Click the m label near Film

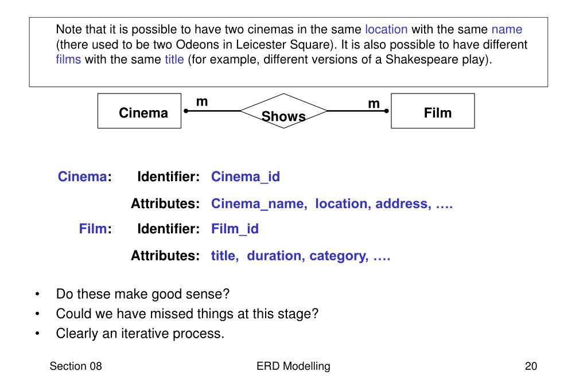coord(374,104)
